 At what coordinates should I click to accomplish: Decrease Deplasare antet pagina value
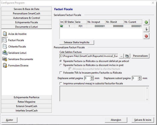(x=92, y=79)
